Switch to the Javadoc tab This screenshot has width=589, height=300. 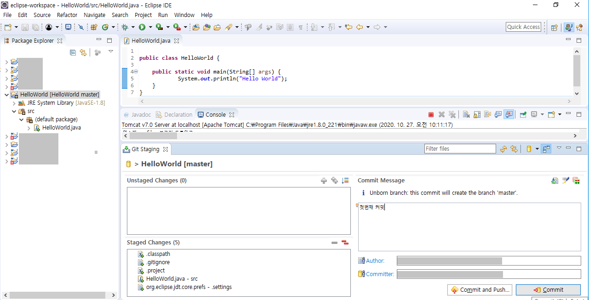pyautogui.click(x=137, y=115)
